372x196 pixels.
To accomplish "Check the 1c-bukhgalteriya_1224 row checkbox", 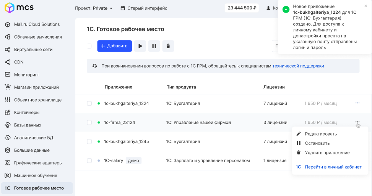I will (89, 104).
